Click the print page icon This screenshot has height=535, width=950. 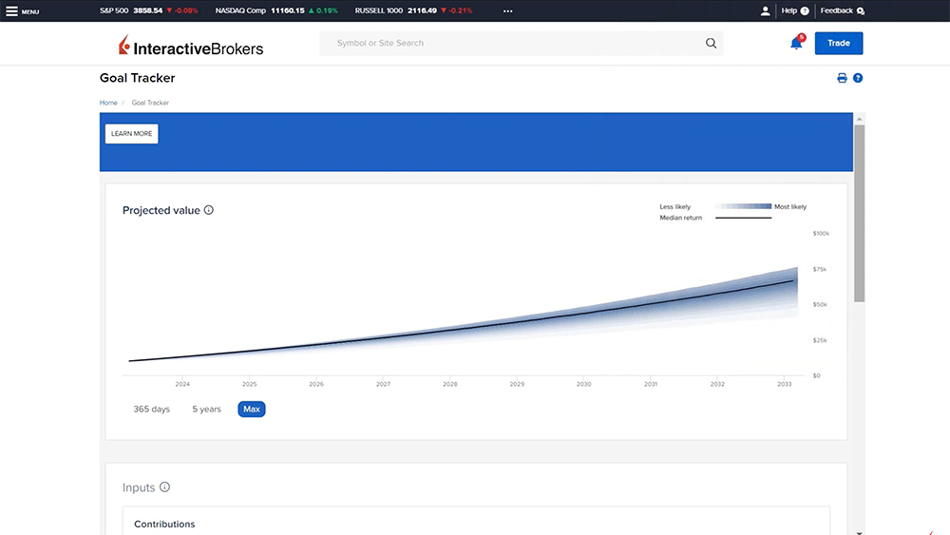coord(842,78)
